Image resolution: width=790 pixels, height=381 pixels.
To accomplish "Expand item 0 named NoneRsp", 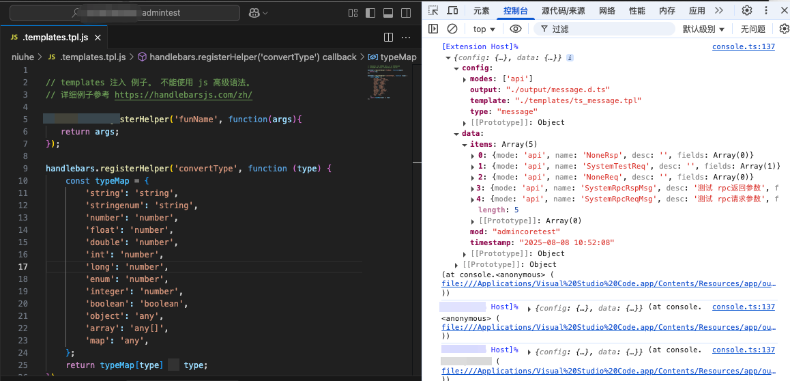I will coord(473,156).
